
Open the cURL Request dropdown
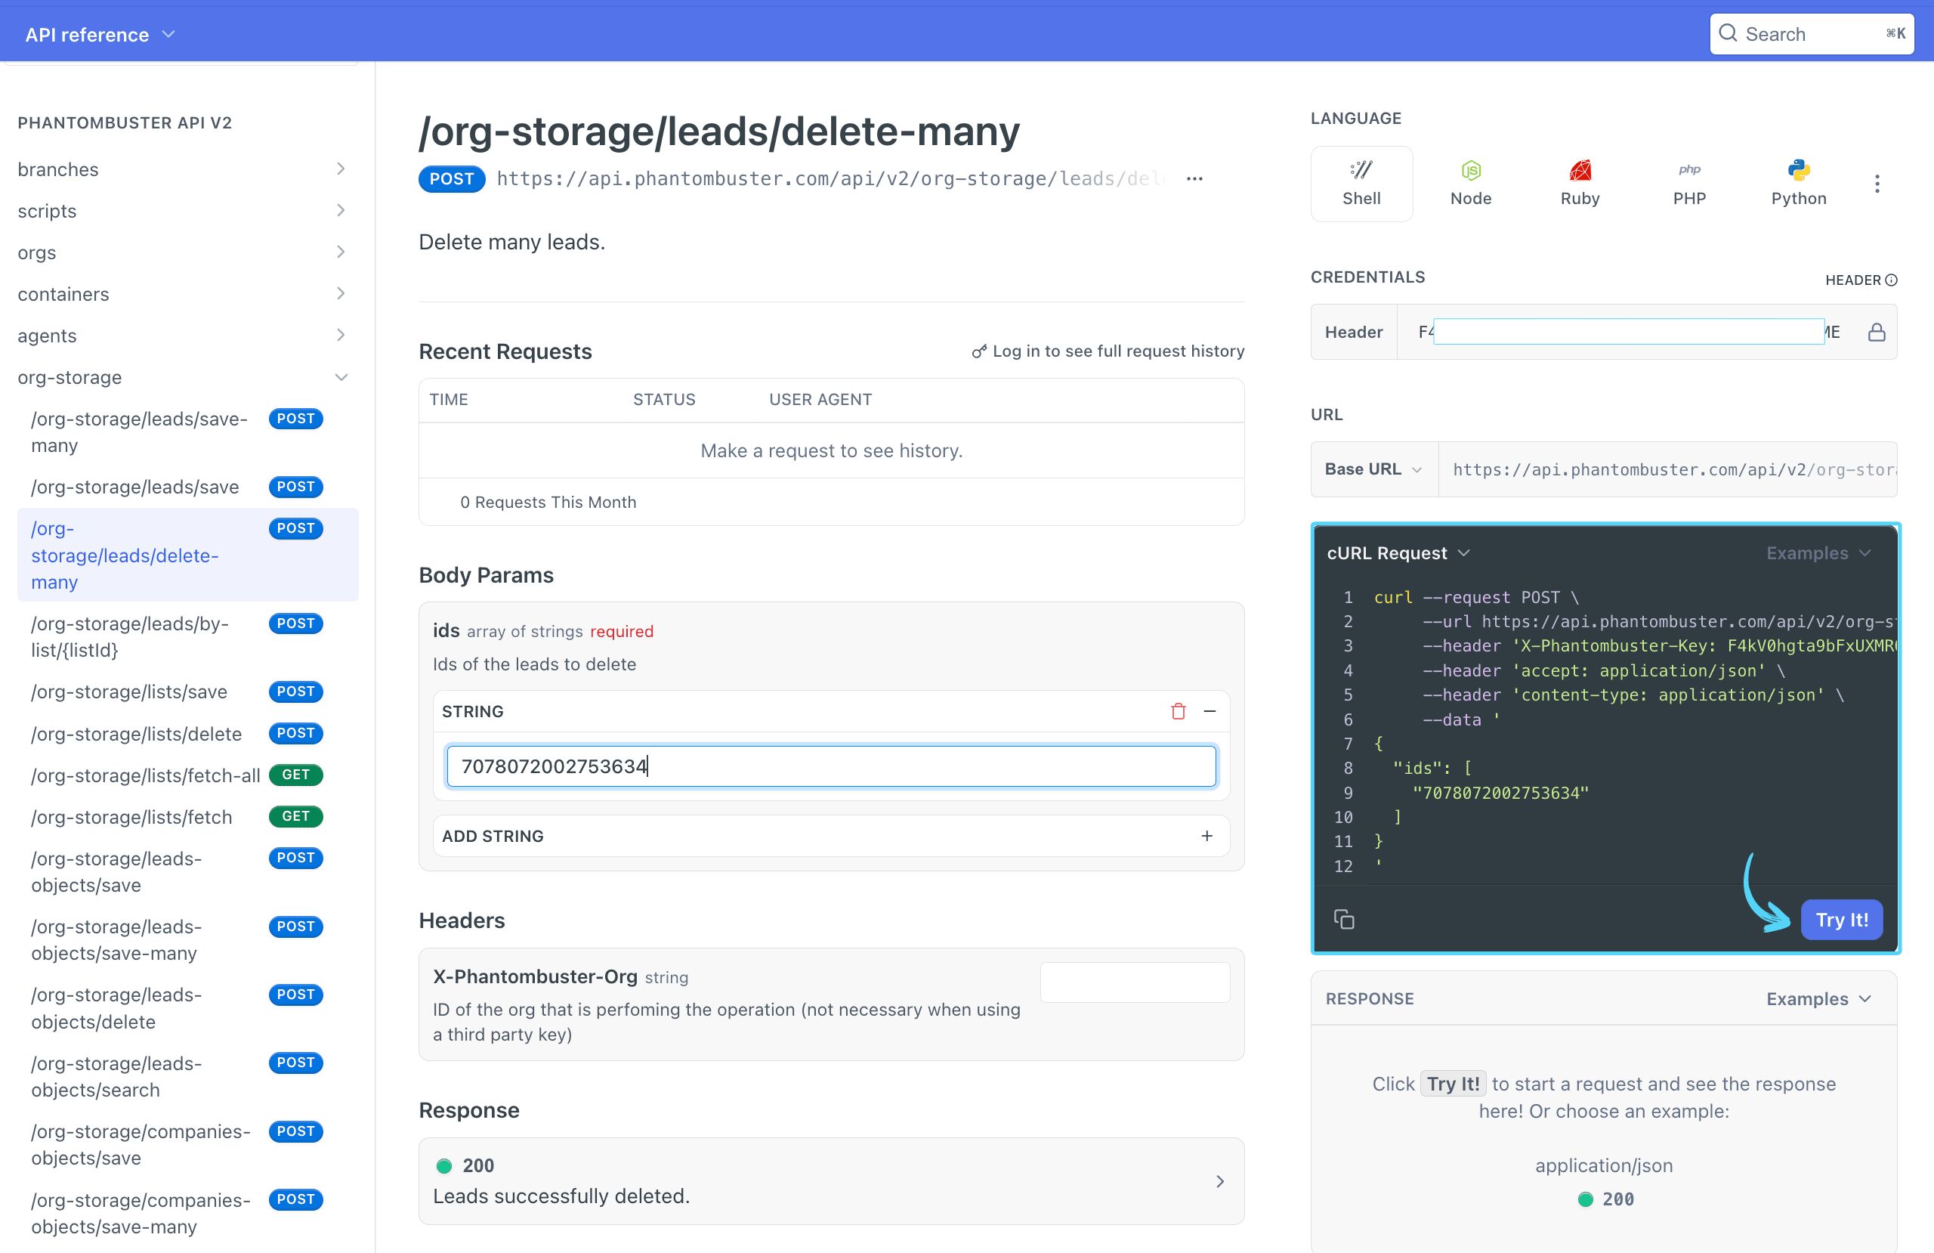(1398, 553)
